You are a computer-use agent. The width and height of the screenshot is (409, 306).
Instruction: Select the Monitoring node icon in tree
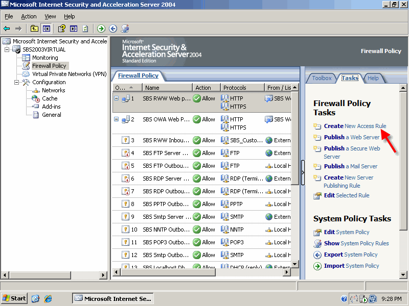[x=26, y=58]
